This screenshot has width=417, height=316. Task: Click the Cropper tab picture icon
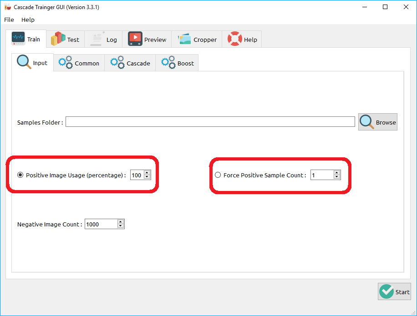184,39
